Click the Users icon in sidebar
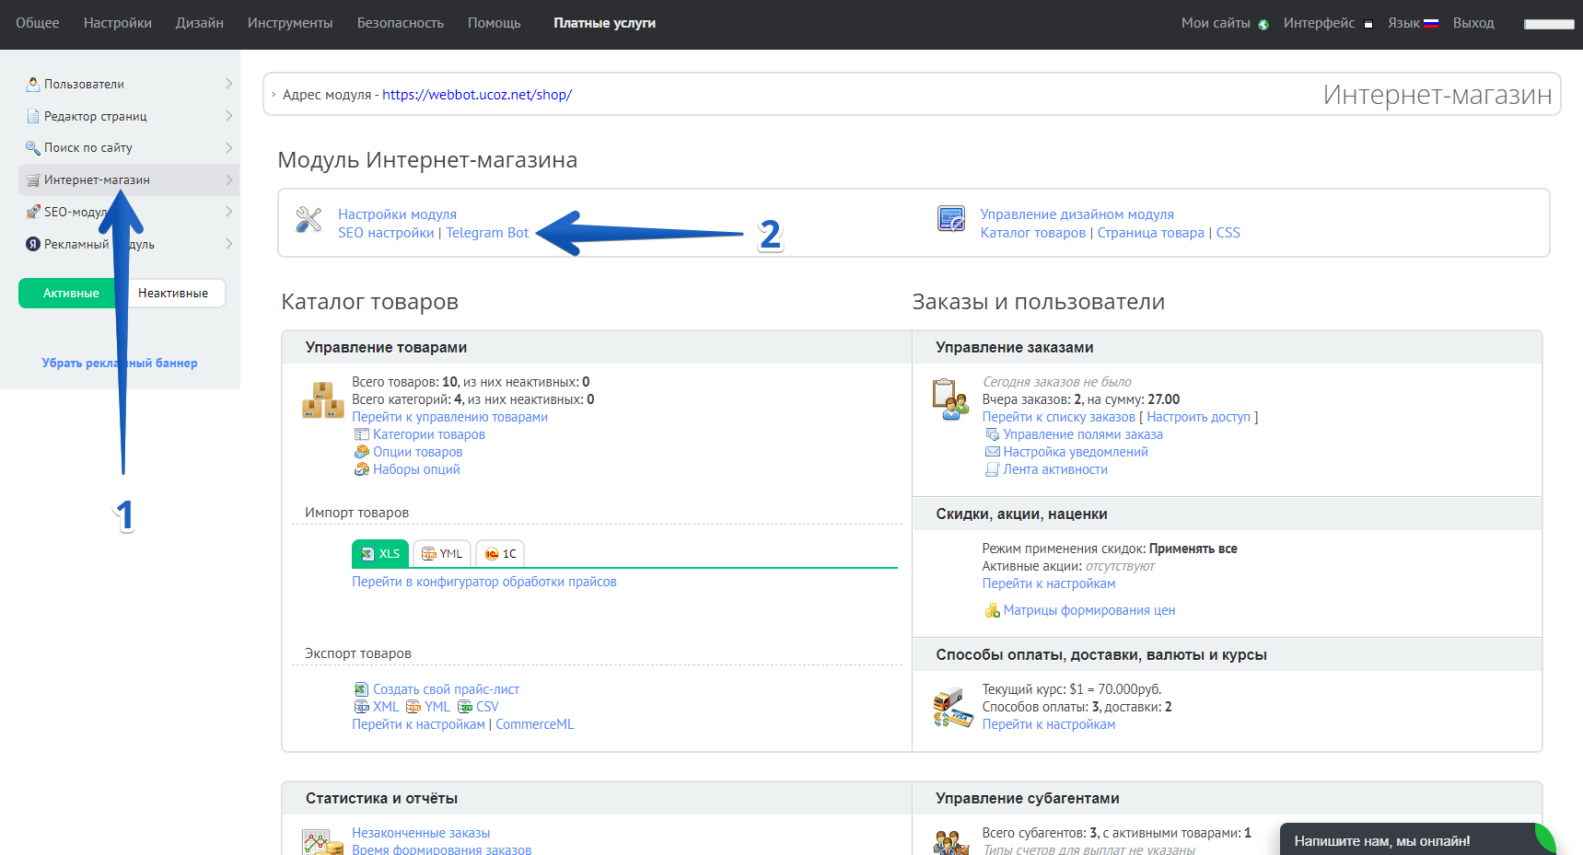Viewport: 1583px width, 855px height. pyautogui.click(x=33, y=84)
